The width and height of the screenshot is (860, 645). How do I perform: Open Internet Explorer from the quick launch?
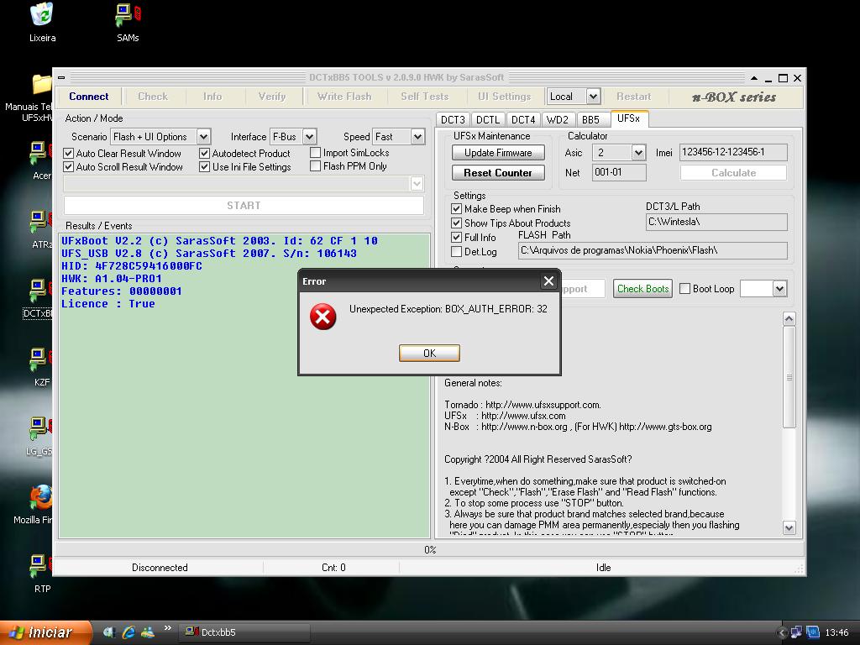point(128,632)
